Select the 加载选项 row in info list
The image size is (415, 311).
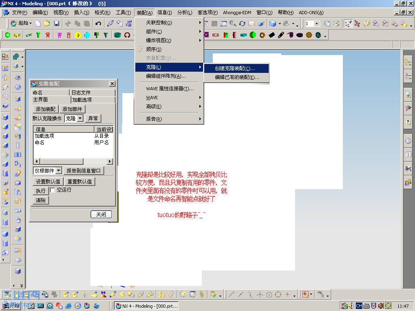click(x=73, y=136)
